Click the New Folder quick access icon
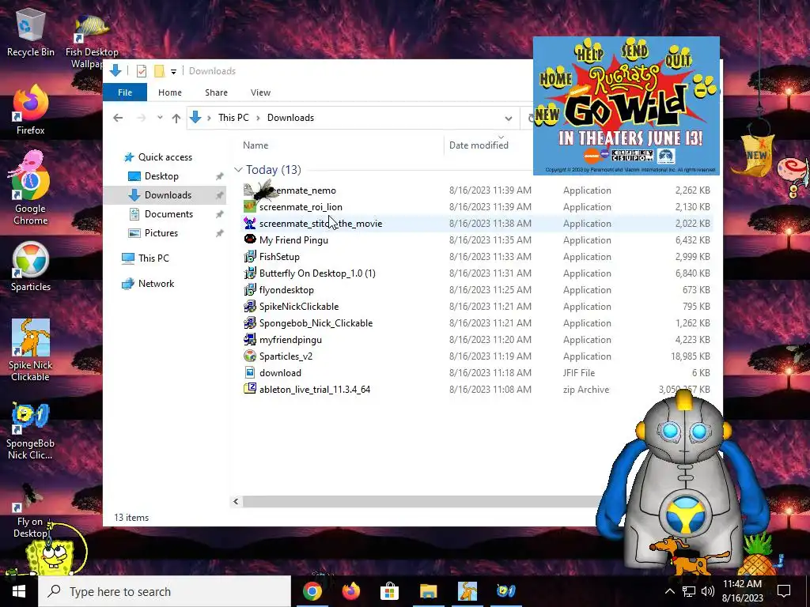Image resolution: width=810 pixels, height=607 pixels. pos(160,71)
